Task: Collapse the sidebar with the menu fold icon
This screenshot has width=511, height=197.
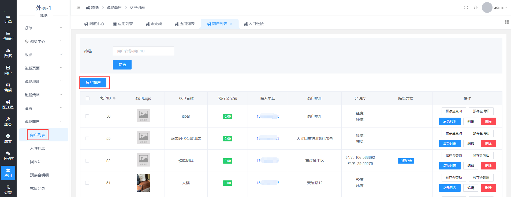Action: 78,7
